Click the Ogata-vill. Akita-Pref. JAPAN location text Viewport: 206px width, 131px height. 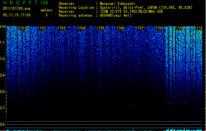(146, 8)
